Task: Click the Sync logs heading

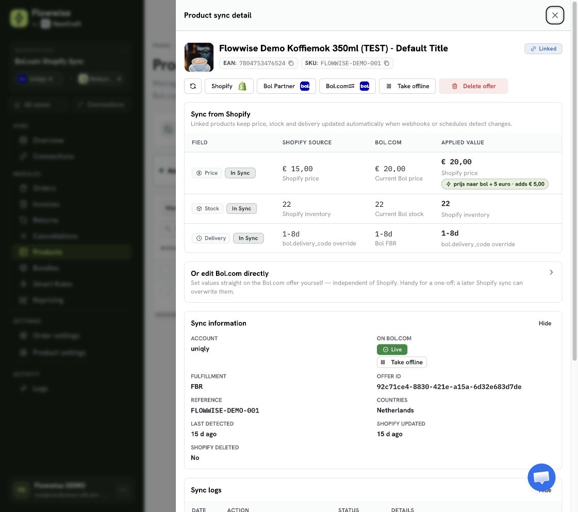Action: click(x=206, y=490)
